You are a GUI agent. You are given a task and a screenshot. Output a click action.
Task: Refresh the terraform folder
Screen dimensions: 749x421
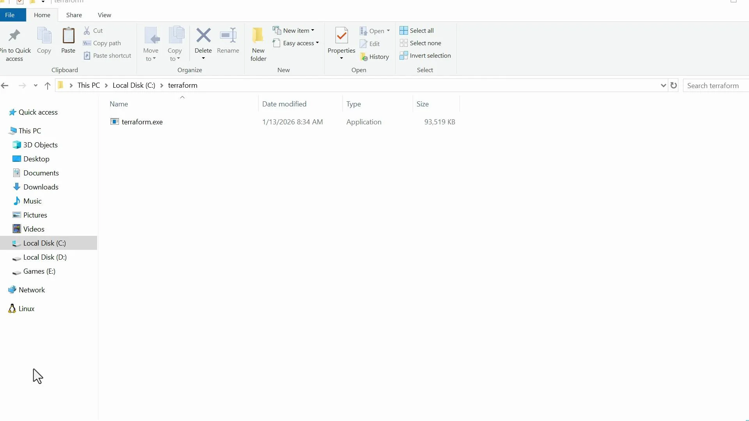(x=674, y=85)
